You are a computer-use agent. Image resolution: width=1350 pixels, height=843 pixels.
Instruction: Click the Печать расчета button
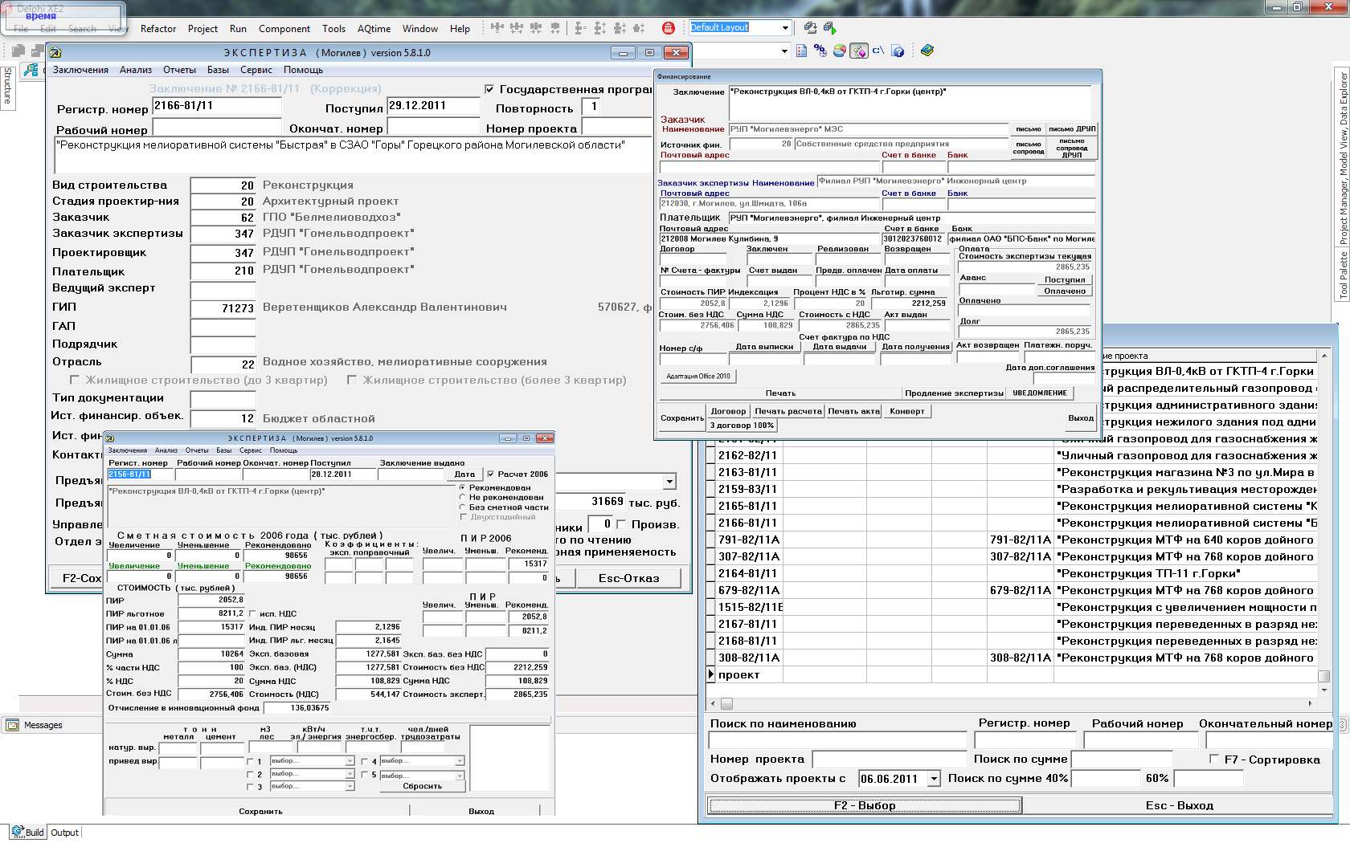[x=787, y=411]
